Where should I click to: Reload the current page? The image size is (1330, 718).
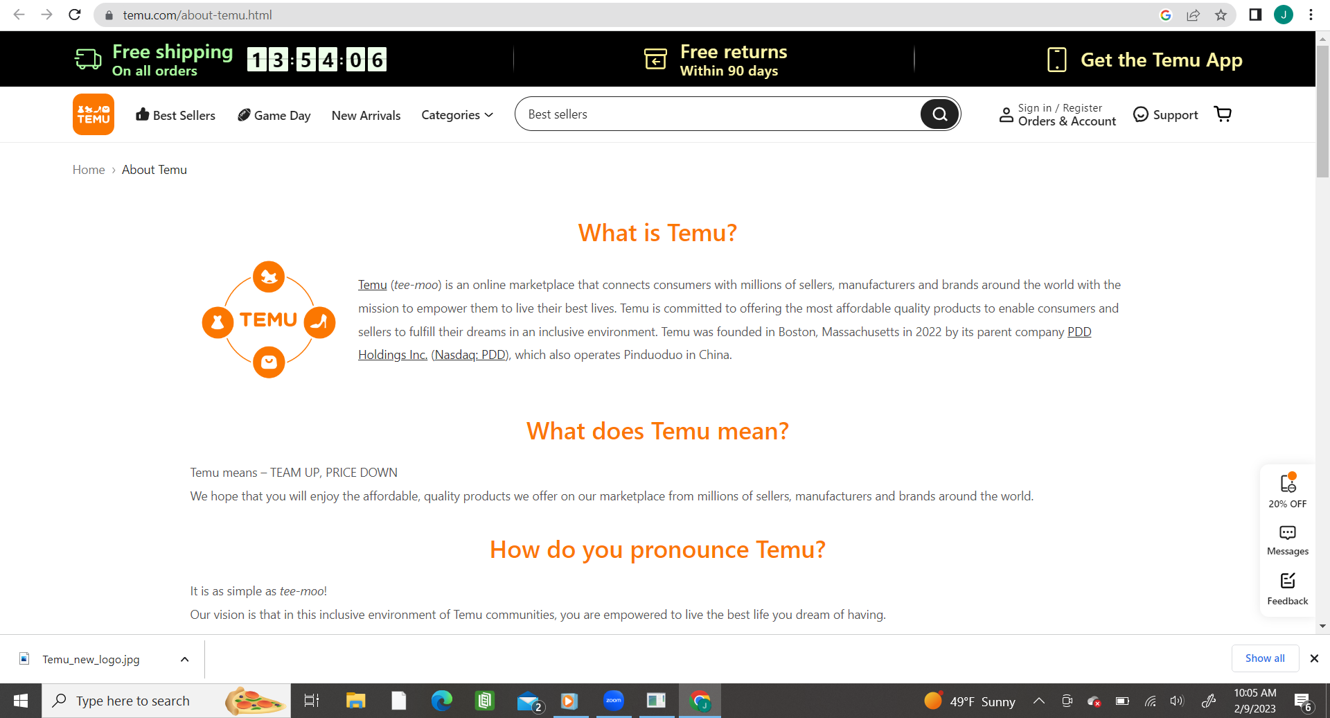tap(75, 15)
